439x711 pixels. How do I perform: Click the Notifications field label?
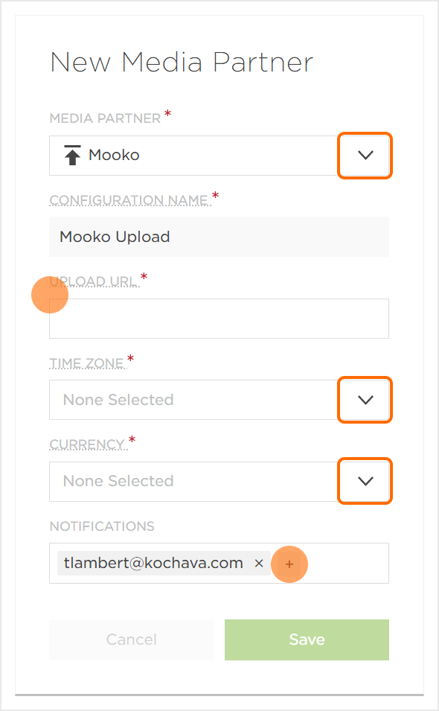[x=102, y=526]
